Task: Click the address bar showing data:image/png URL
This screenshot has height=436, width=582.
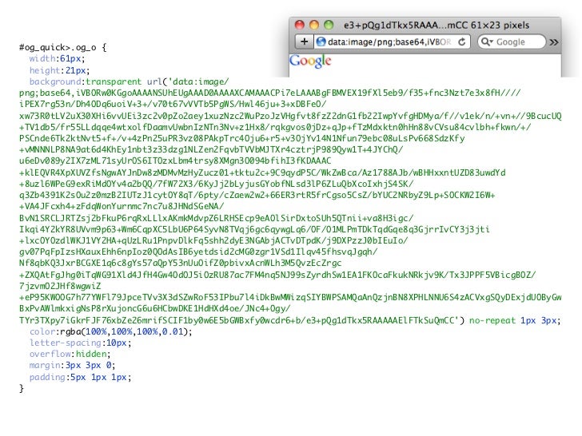Action: pos(392,42)
